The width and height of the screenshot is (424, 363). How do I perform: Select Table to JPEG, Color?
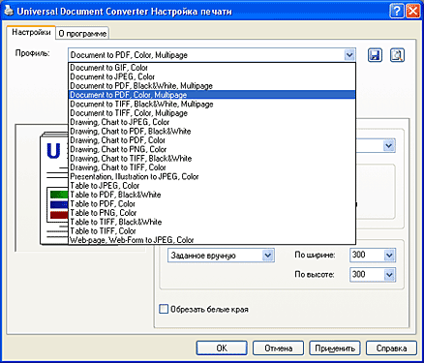(212, 186)
